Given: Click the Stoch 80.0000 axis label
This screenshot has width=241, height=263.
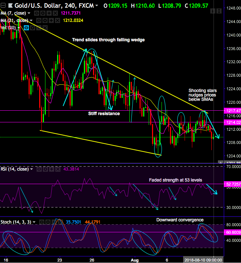Looking at the screenshot, I should (233, 225).
